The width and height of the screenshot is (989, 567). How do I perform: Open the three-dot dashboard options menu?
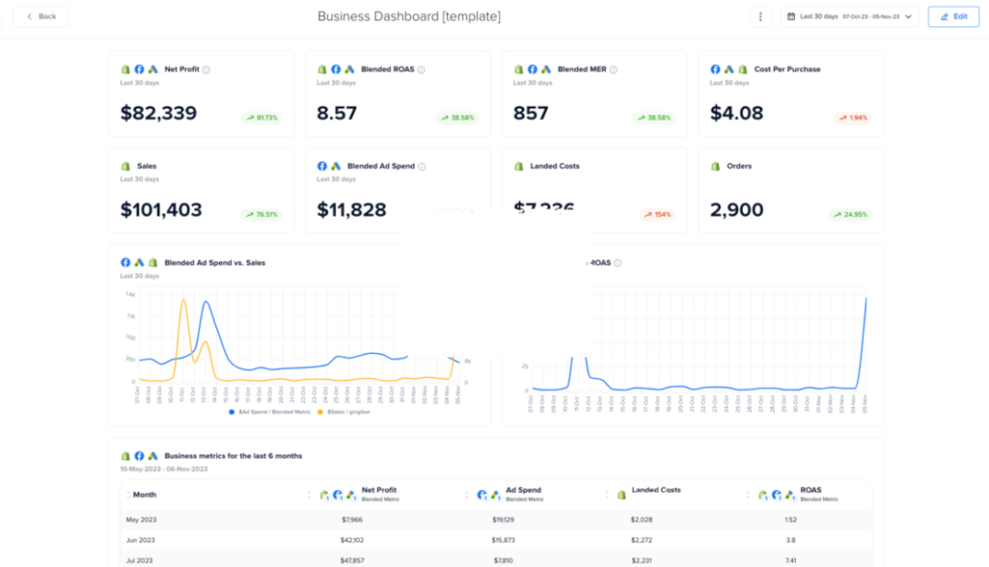[x=760, y=16]
